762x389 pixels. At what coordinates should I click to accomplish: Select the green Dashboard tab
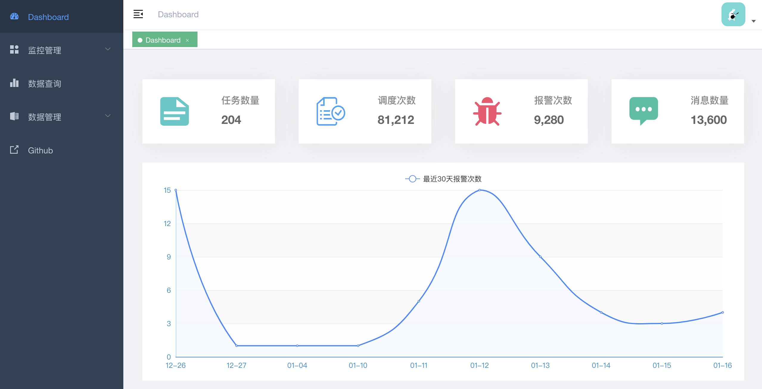point(163,40)
